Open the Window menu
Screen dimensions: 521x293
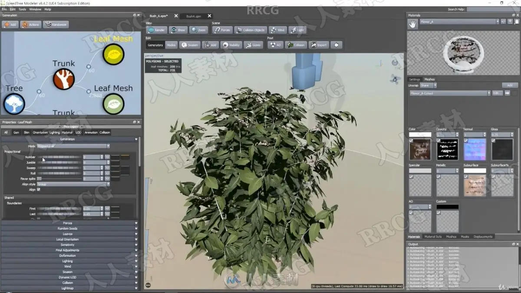[35, 9]
